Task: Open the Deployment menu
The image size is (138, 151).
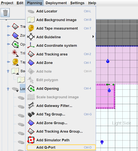Action: [56, 3]
